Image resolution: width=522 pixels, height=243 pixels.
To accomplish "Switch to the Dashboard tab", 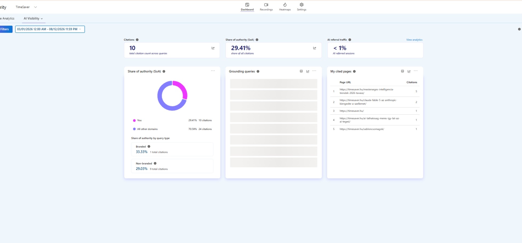I will tap(247, 7).
